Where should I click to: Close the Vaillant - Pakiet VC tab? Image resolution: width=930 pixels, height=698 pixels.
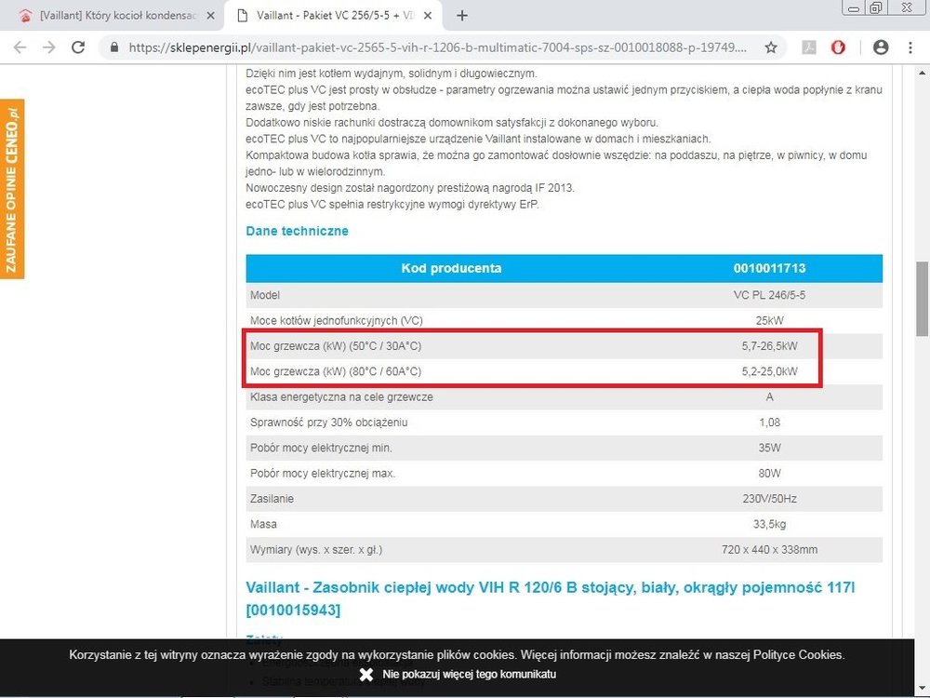pos(432,16)
